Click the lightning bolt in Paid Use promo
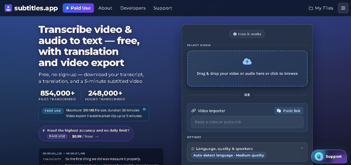The image size is (351, 165). click(44, 131)
